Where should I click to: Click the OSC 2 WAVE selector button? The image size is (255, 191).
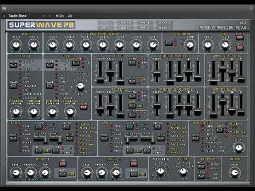pos(49,86)
